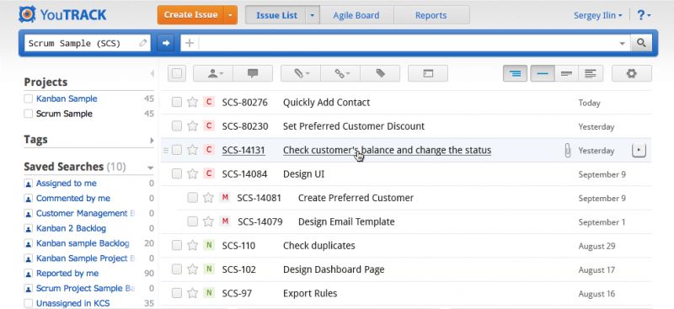Star issue SCS-14081
This screenshot has width=674, height=309.
[x=208, y=198]
